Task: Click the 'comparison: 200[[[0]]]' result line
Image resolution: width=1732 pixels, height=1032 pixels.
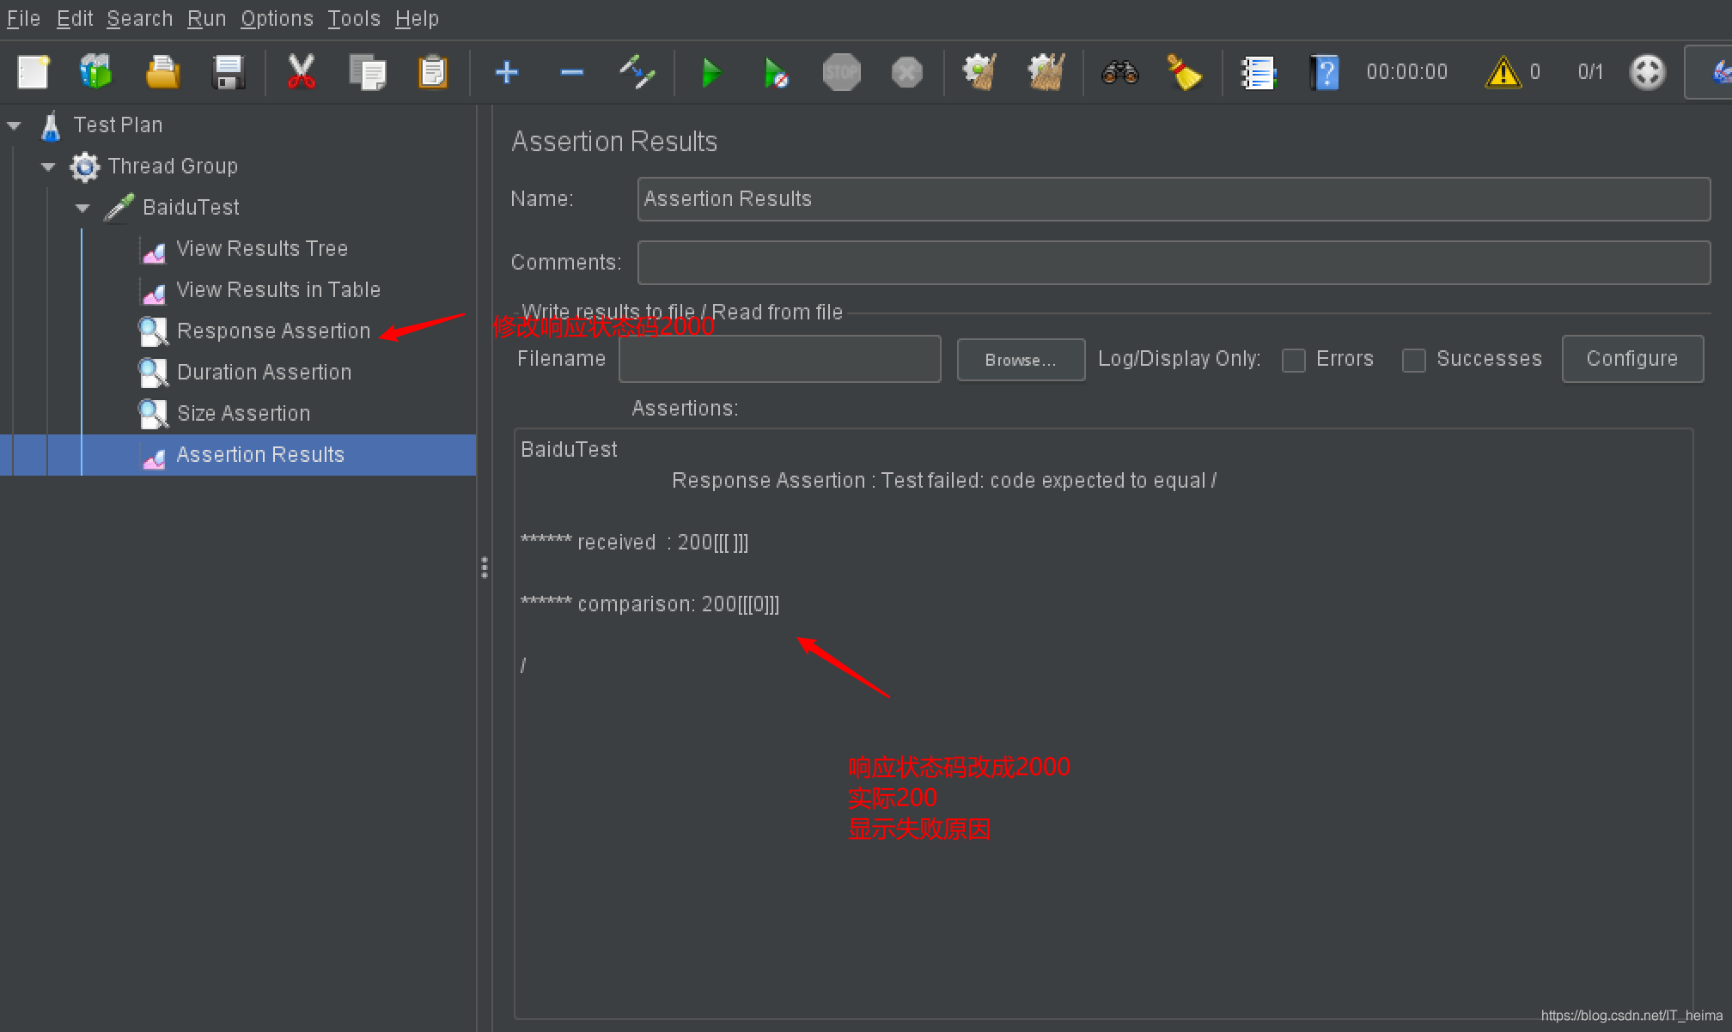Action: (x=650, y=604)
